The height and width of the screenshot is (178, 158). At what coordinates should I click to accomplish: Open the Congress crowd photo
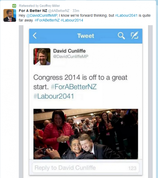coord(86,134)
